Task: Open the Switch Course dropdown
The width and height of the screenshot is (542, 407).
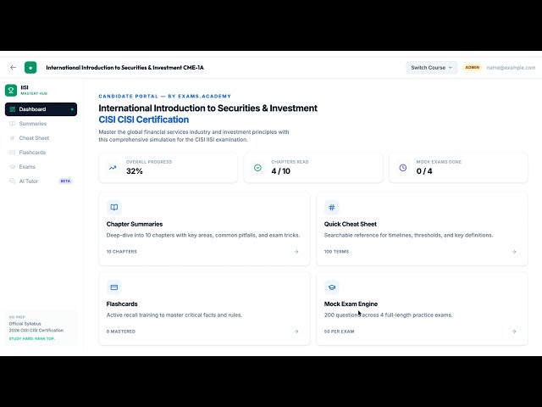Action: (x=432, y=68)
